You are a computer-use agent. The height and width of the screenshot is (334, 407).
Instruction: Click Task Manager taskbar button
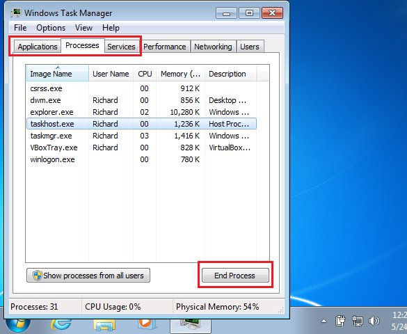click(x=191, y=326)
